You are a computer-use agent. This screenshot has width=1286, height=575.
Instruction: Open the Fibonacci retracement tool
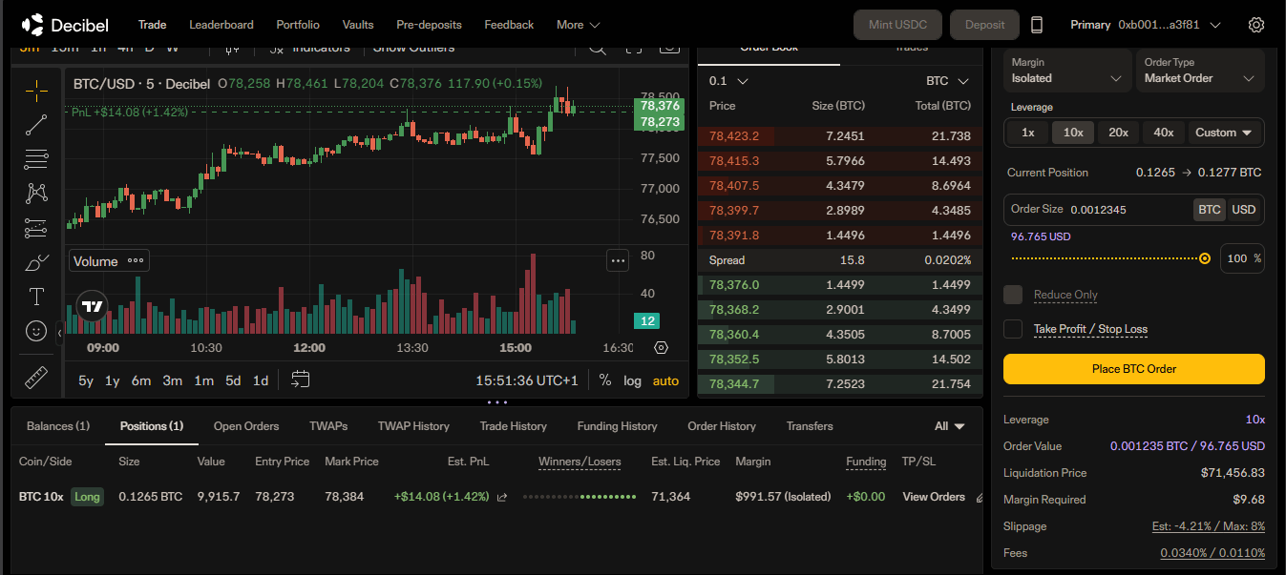36,159
